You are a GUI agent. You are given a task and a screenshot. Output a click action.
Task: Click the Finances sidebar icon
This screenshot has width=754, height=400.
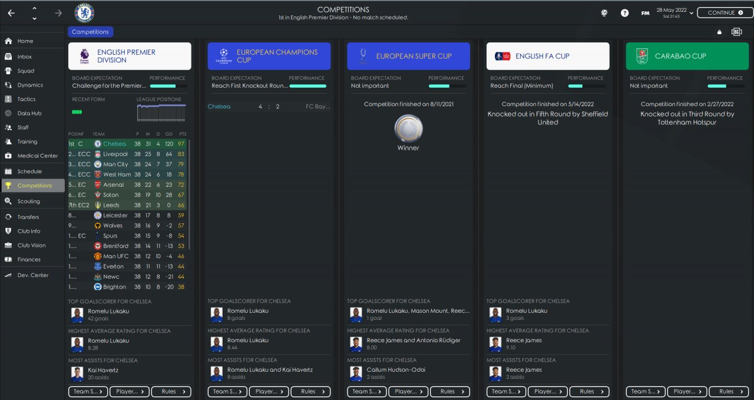[x=8, y=259]
